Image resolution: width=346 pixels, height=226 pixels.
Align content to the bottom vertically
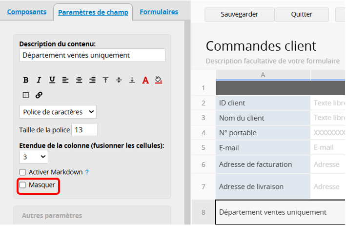(x=132, y=80)
